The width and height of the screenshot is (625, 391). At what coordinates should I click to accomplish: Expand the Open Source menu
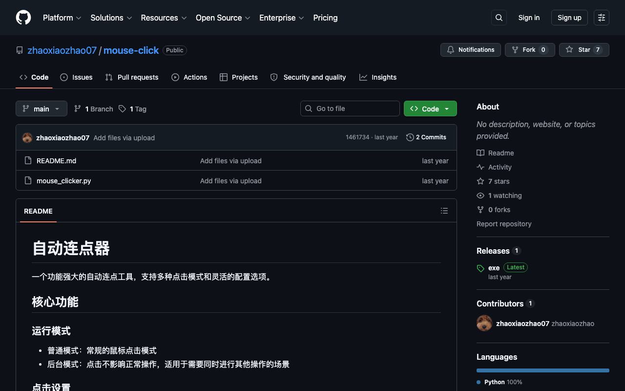[223, 18]
